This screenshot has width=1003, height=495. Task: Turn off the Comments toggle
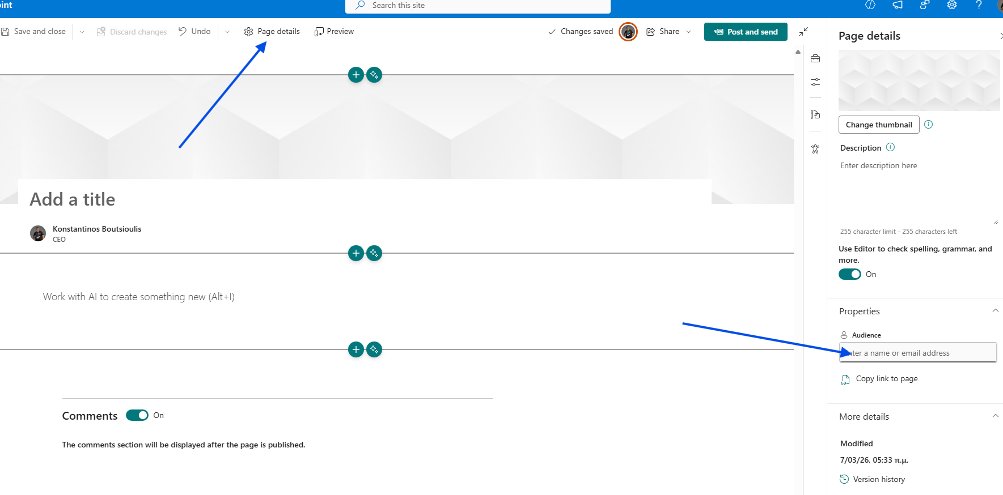137,415
